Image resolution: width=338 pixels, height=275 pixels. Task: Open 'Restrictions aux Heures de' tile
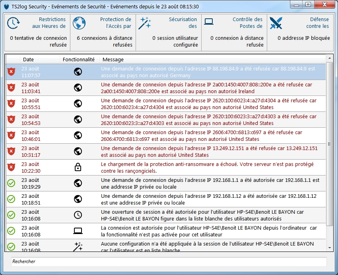(37, 33)
